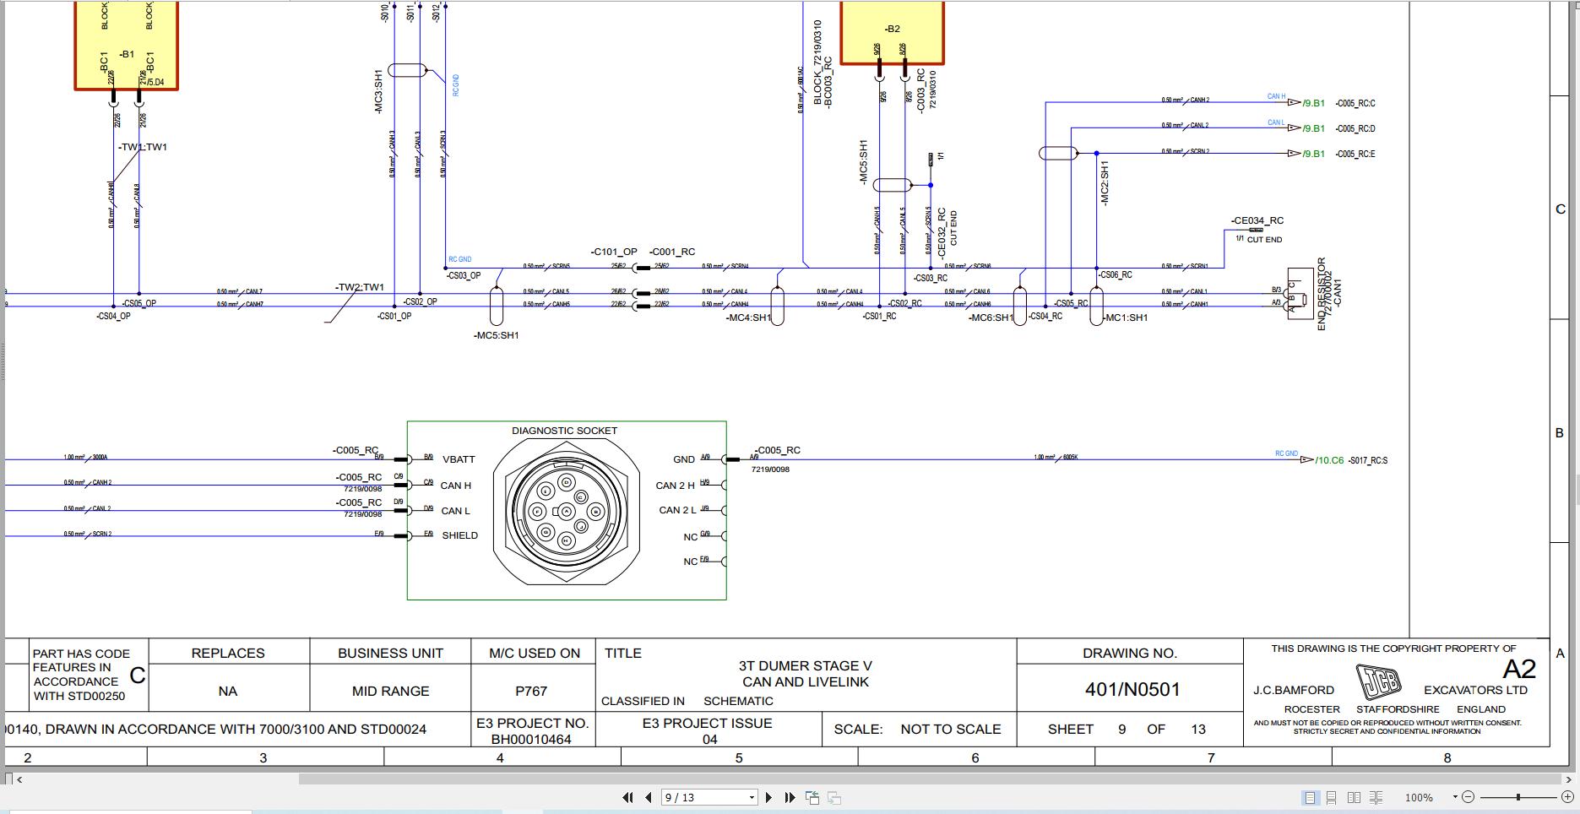Click the CAN 2 L pin label

(x=677, y=510)
